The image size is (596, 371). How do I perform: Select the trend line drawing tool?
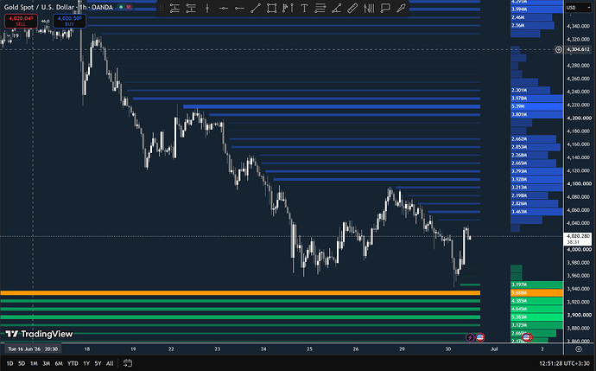pyautogui.click(x=256, y=8)
